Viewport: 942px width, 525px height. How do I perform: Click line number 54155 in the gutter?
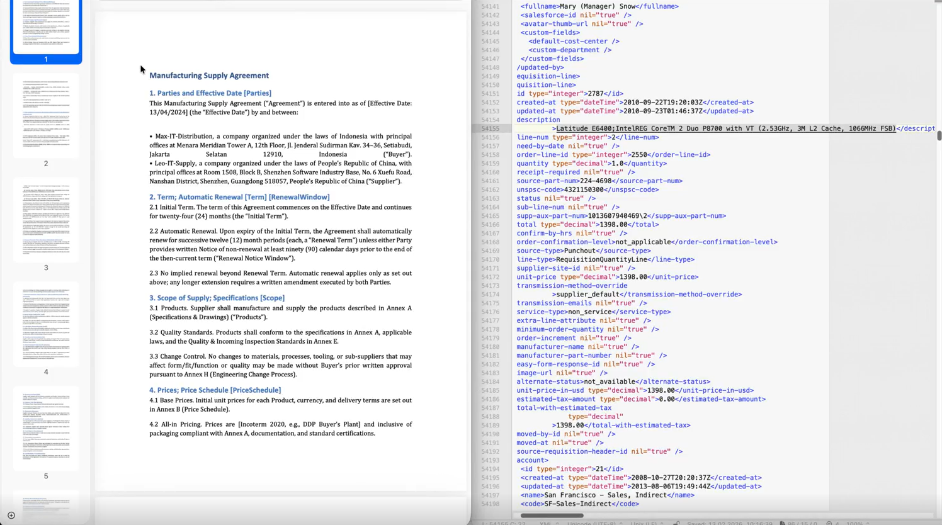point(490,128)
